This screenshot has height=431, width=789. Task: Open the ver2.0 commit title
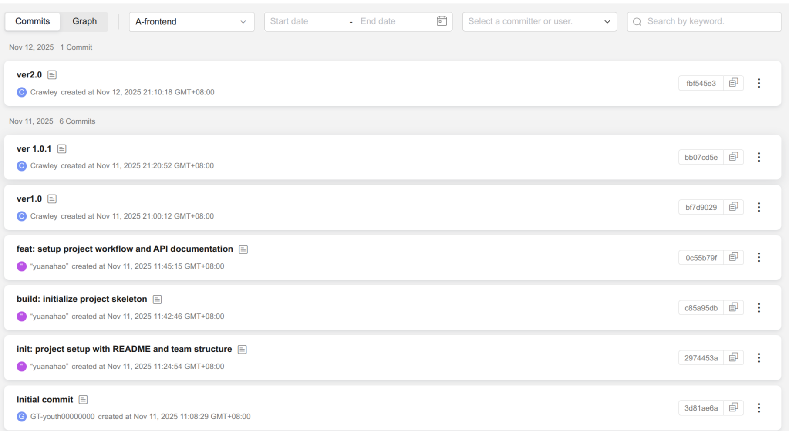pos(29,75)
